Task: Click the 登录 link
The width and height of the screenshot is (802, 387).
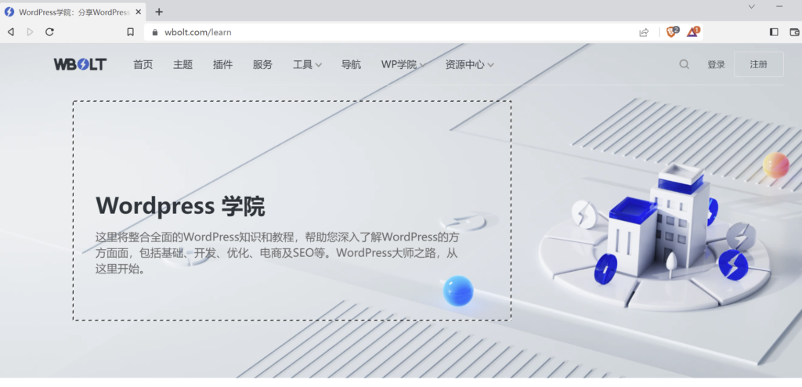Action: (x=716, y=64)
